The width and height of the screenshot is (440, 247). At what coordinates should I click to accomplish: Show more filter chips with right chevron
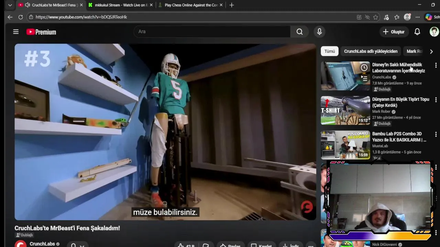pyautogui.click(x=431, y=51)
